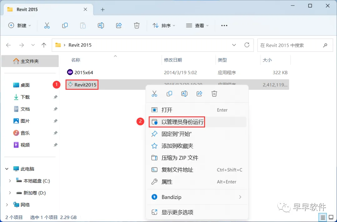Viewport: 337px width, 222px height.
Task: Click the Copy icon in the top toolbar
Action: click(x=65, y=26)
